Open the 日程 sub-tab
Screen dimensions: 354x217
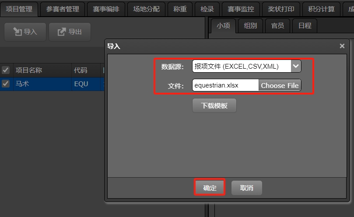tap(305, 26)
